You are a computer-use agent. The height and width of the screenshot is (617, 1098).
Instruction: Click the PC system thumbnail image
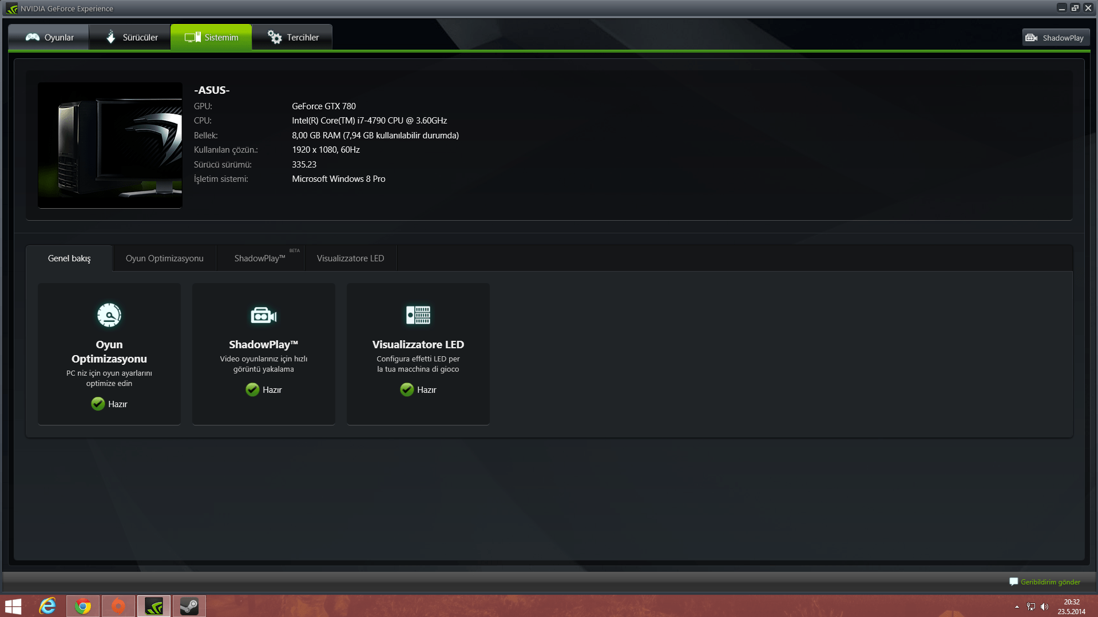(x=110, y=145)
